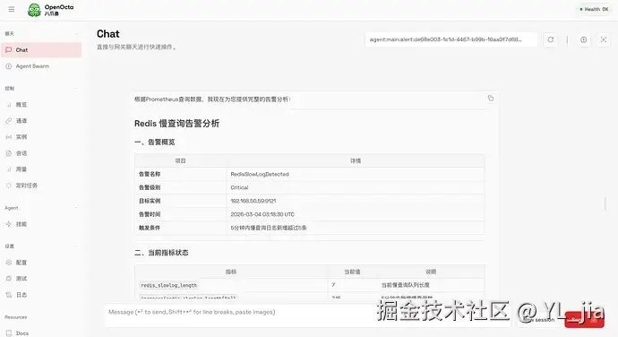The image size is (618, 337).
Task: Toggle the hamburger menu to collapse sidebar
Action: pos(12,9)
